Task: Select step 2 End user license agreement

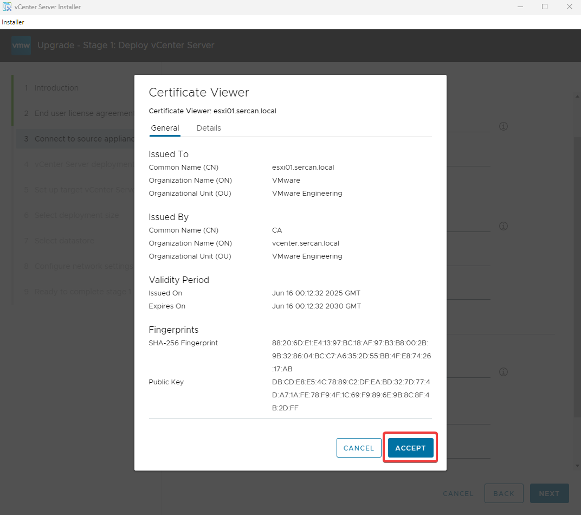Action: click(x=74, y=113)
